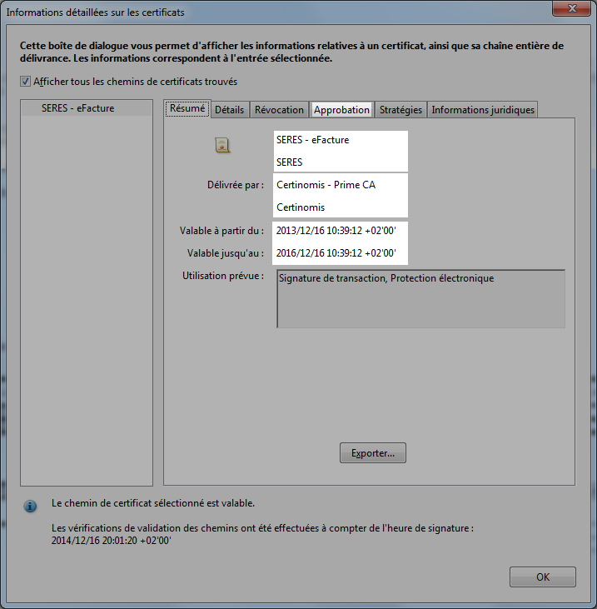Viewport: 597px width, 609px height.
Task: Click 'Le chemin de certificat sélectionné est valable.'
Action: tap(153, 503)
